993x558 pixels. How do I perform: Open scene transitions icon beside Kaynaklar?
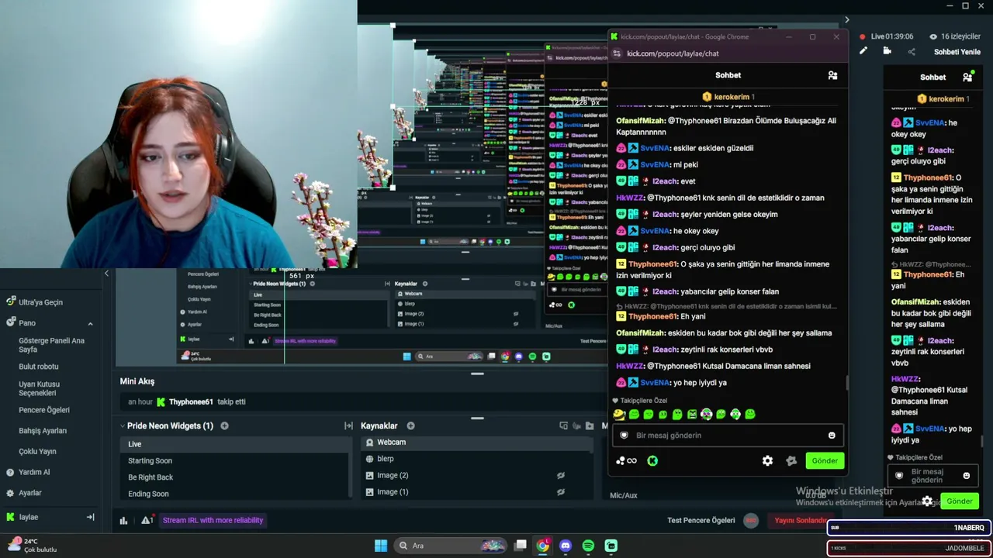tap(349, 425)
